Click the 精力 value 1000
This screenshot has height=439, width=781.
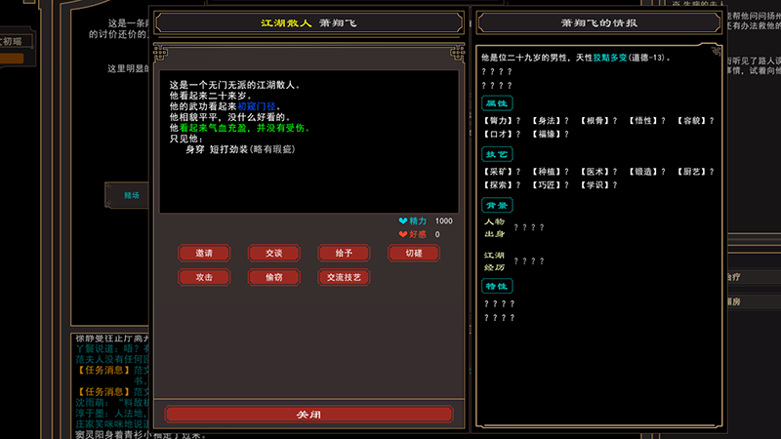tap(444, 221)
